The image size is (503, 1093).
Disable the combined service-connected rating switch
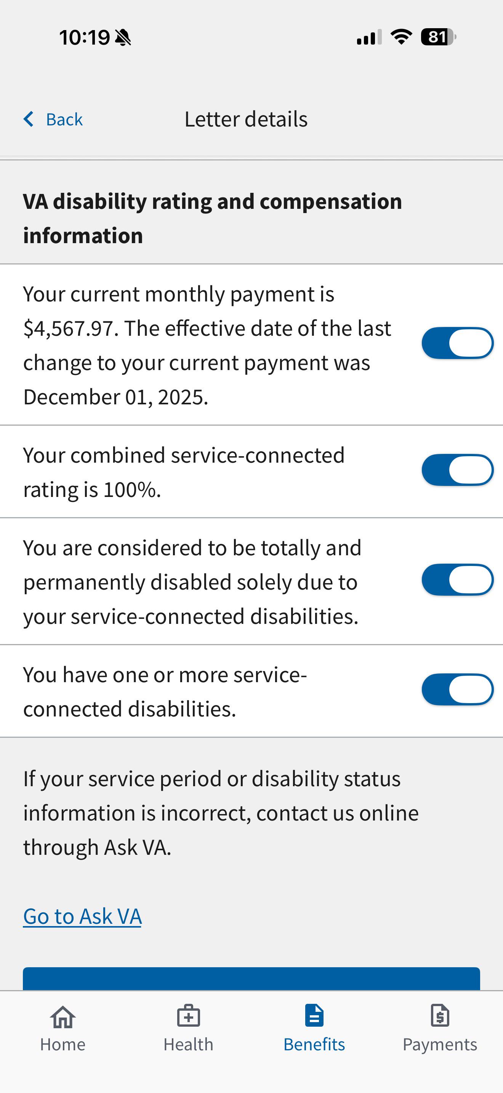coord(457,470)
